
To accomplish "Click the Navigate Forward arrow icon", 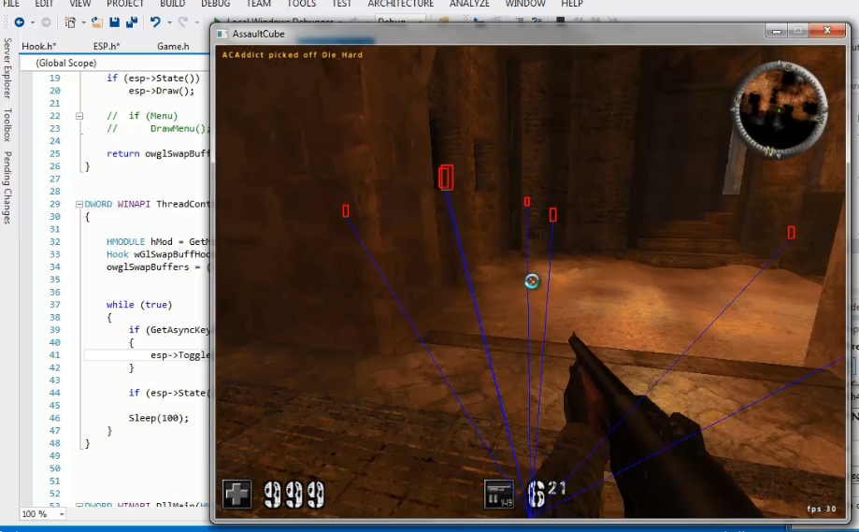I will pyautogui.click(x=46, y=22).
